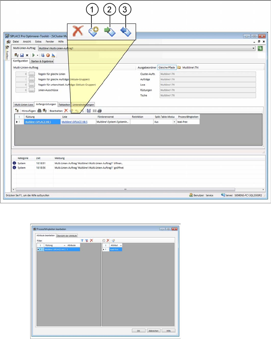Screen dimensions: 271x339
Task: Open the Hilfe menu in the menu bar
Action: tap(61, 42)
